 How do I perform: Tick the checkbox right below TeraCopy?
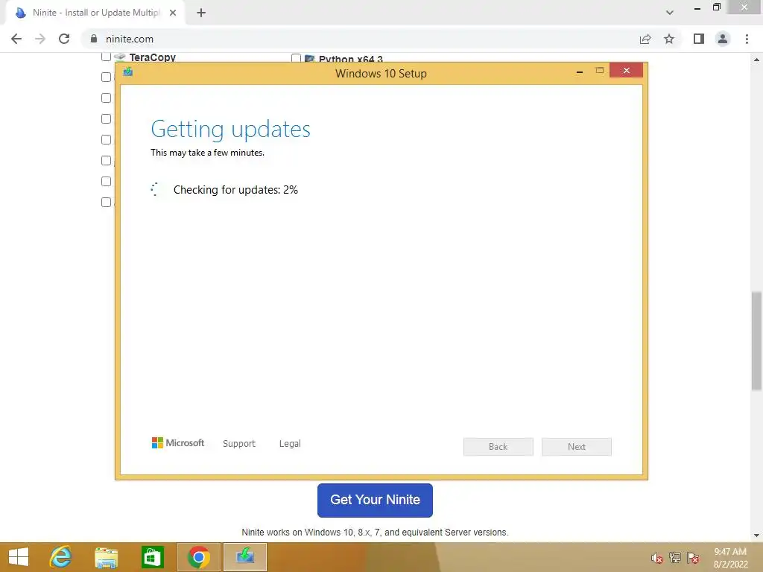tap(106, 77)
